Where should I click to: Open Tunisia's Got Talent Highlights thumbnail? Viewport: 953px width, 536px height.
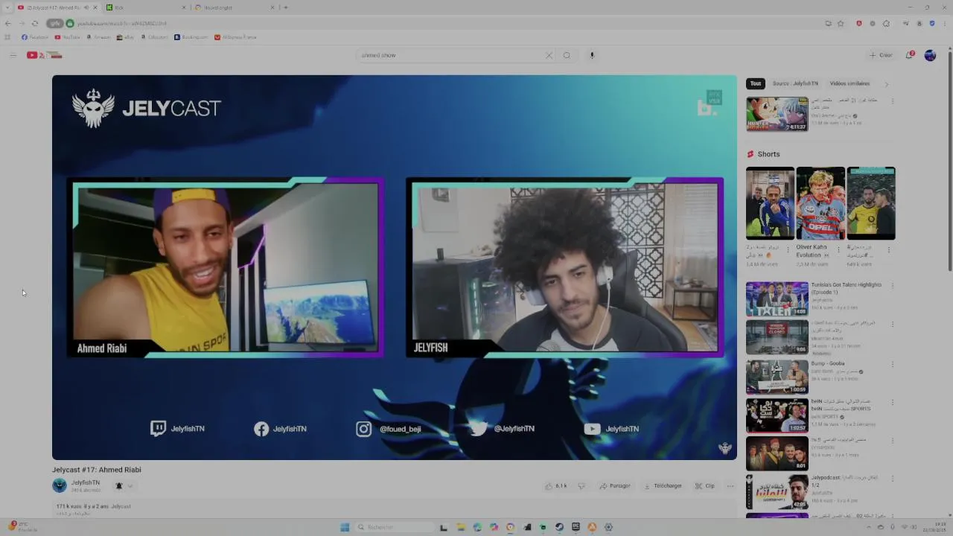[777, 299]
